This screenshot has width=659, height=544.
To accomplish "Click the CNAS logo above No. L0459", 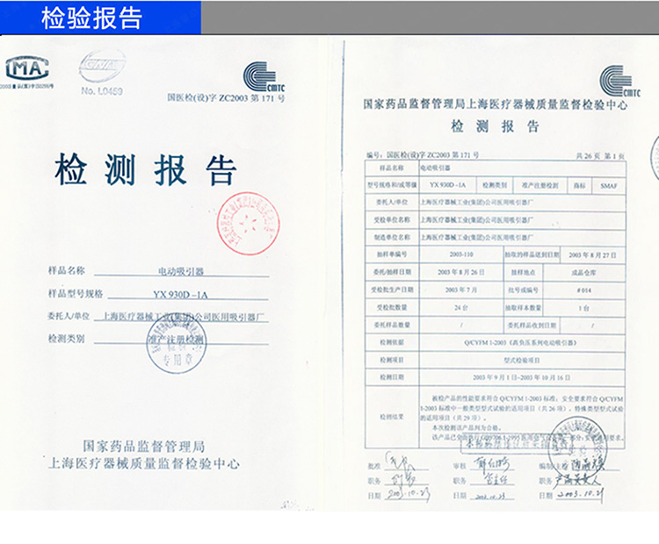I will 101,65.
